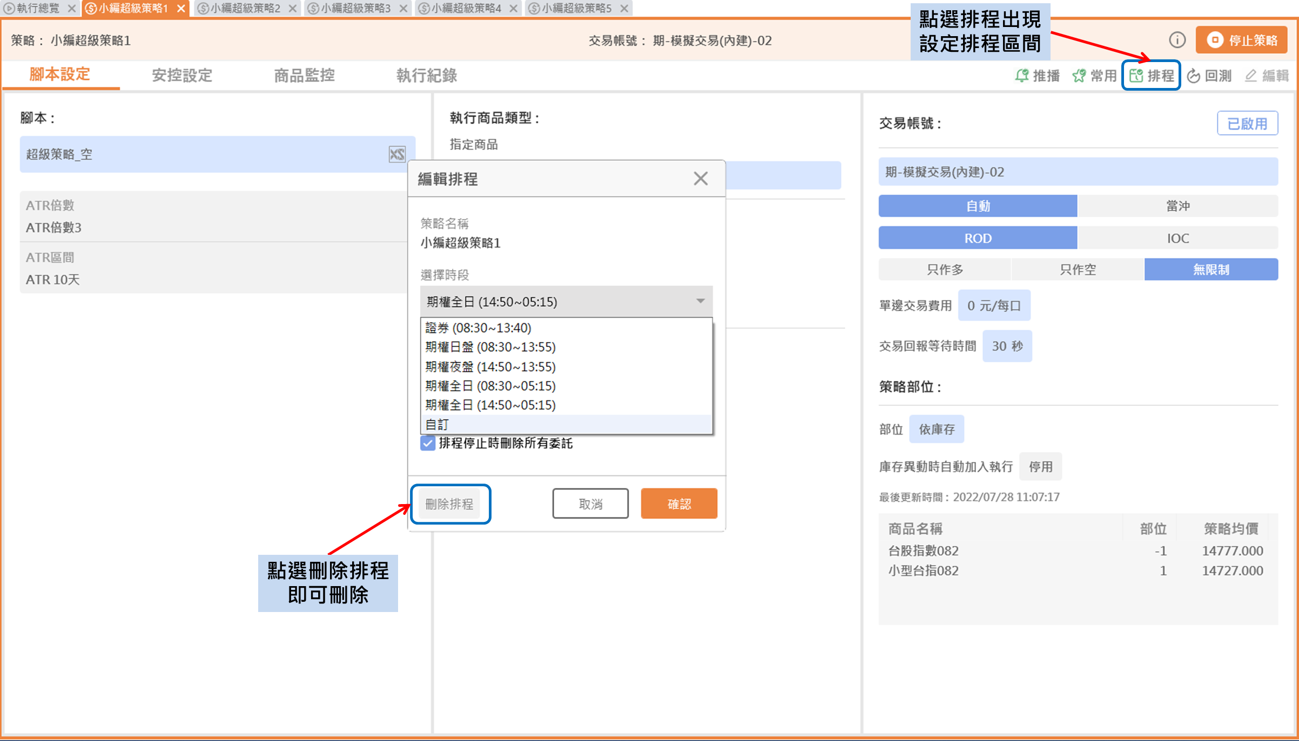Click the info circle icon
Viewport: 1299px width, 741px height.
click(x=1177, y=40)
